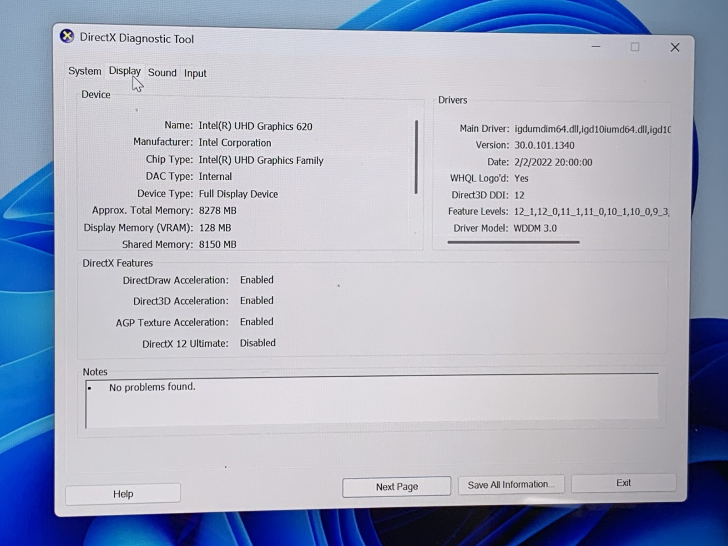Screen dimensions: 728x546
Task: Click the WHQL Logo'd 'Yes' value
Action: 521,178
